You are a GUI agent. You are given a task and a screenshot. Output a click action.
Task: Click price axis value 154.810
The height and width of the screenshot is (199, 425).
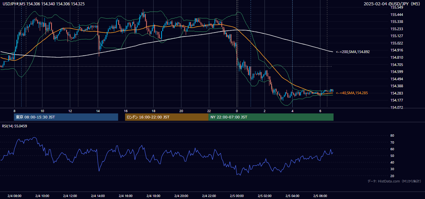tap(397, 57)
